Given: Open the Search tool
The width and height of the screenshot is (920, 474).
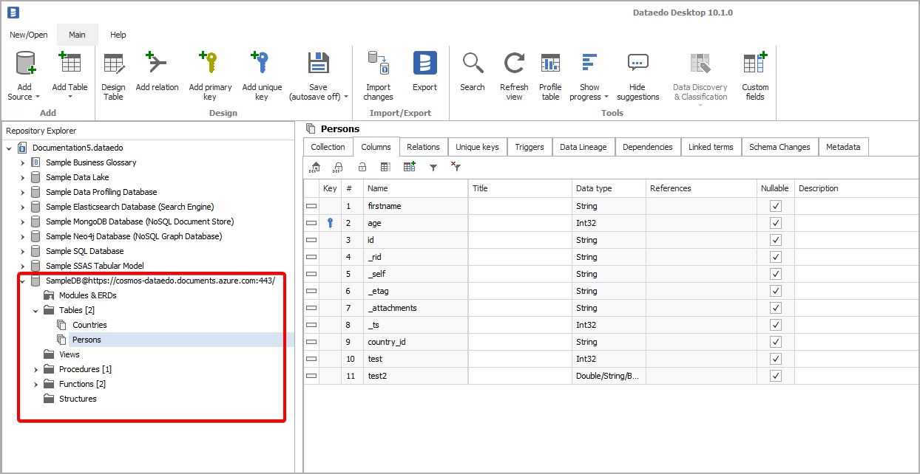Looking at the screenshot, I should tap(472, 74).
